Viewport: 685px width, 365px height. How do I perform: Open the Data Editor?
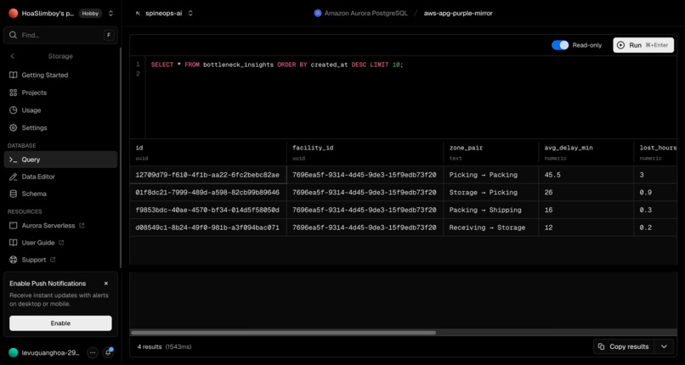[60, 177]
